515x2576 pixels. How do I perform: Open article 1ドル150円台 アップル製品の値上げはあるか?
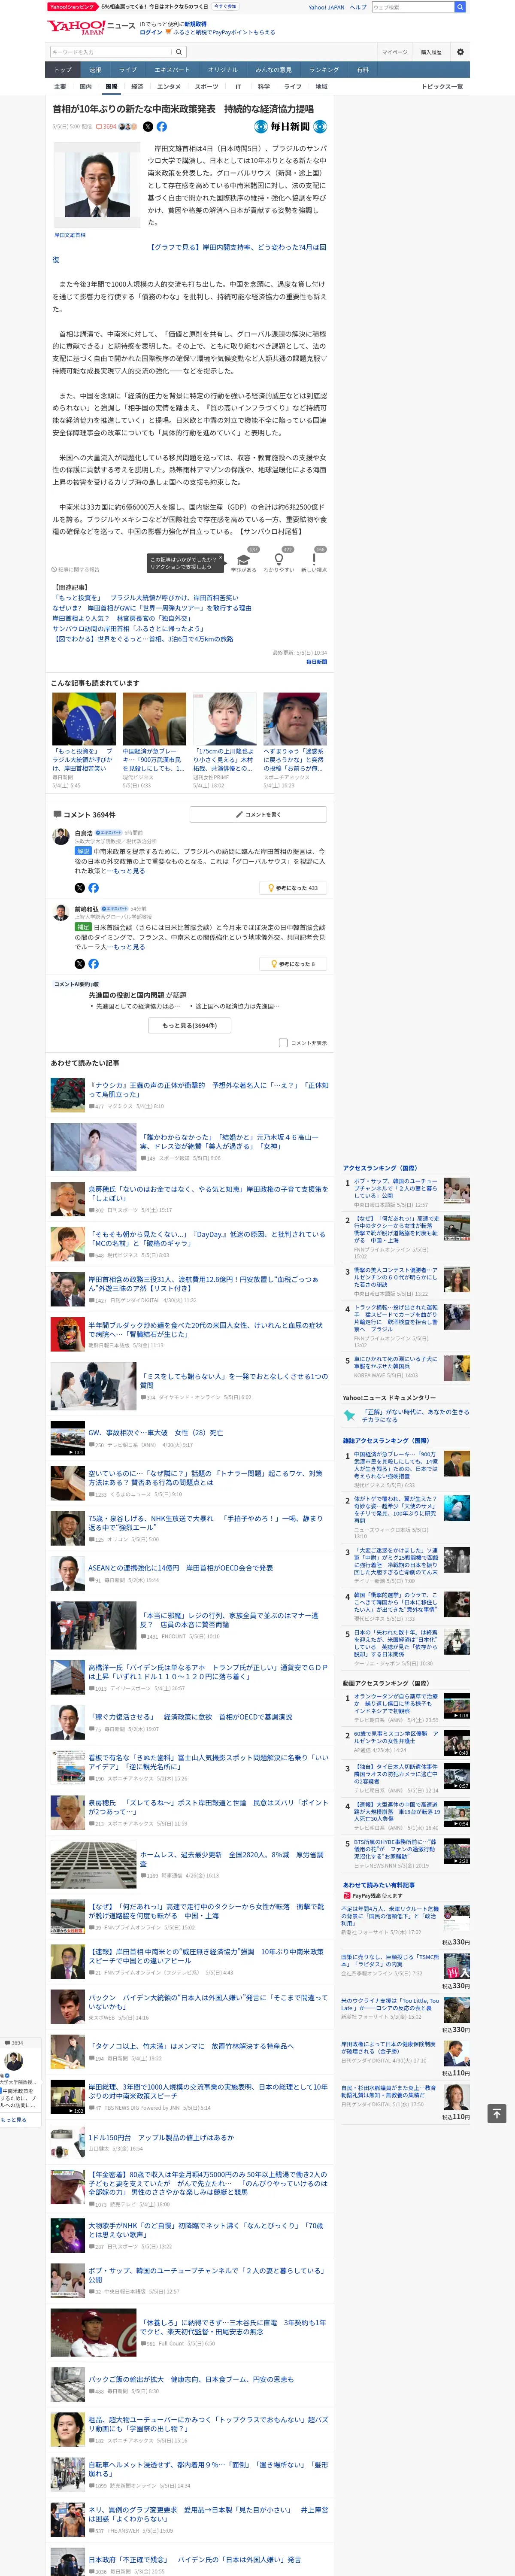pos(161,2137)
